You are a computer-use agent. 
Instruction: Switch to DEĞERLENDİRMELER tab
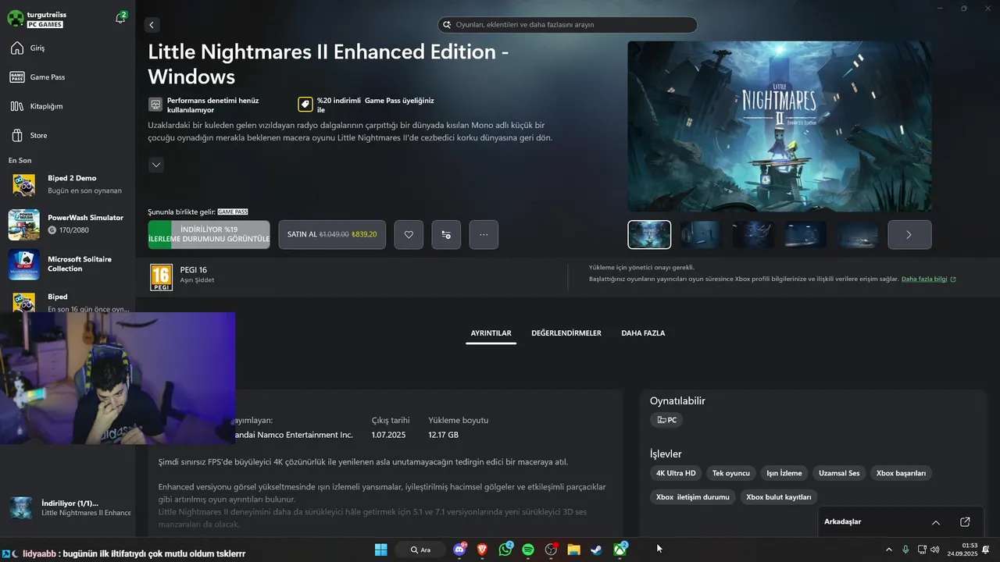click(x=566, y=333)
